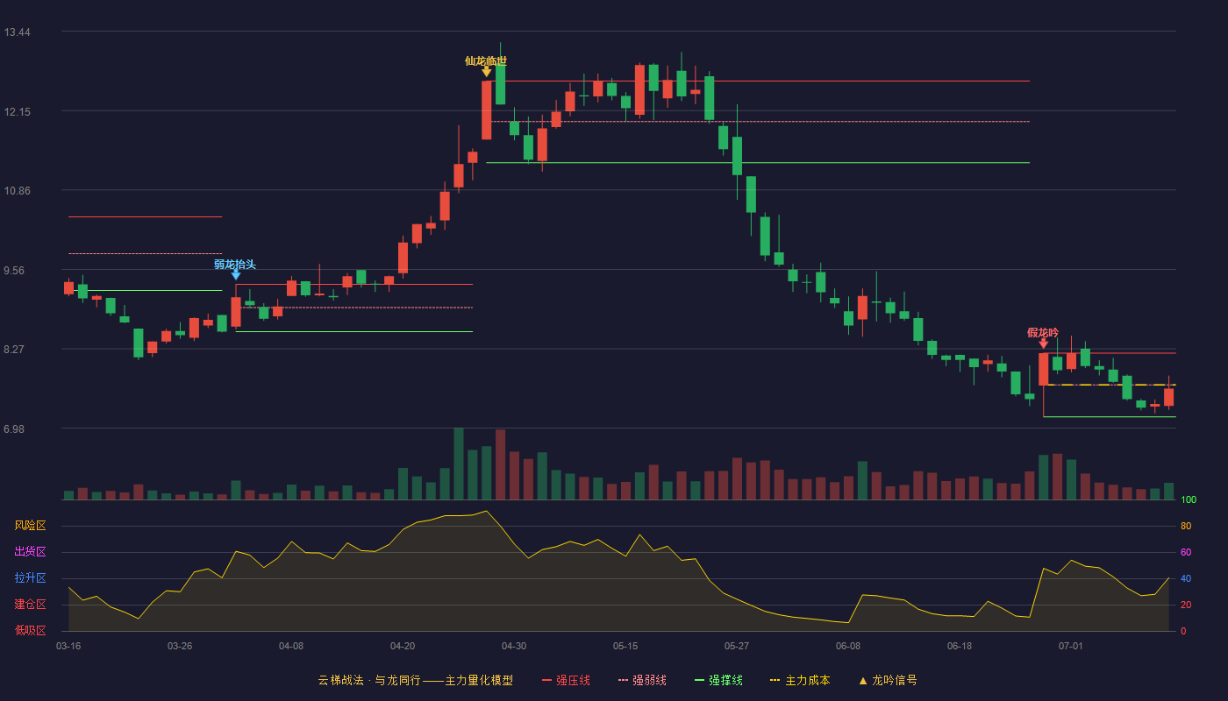
Task: Click the 03-16 date label
Action: 68,646
